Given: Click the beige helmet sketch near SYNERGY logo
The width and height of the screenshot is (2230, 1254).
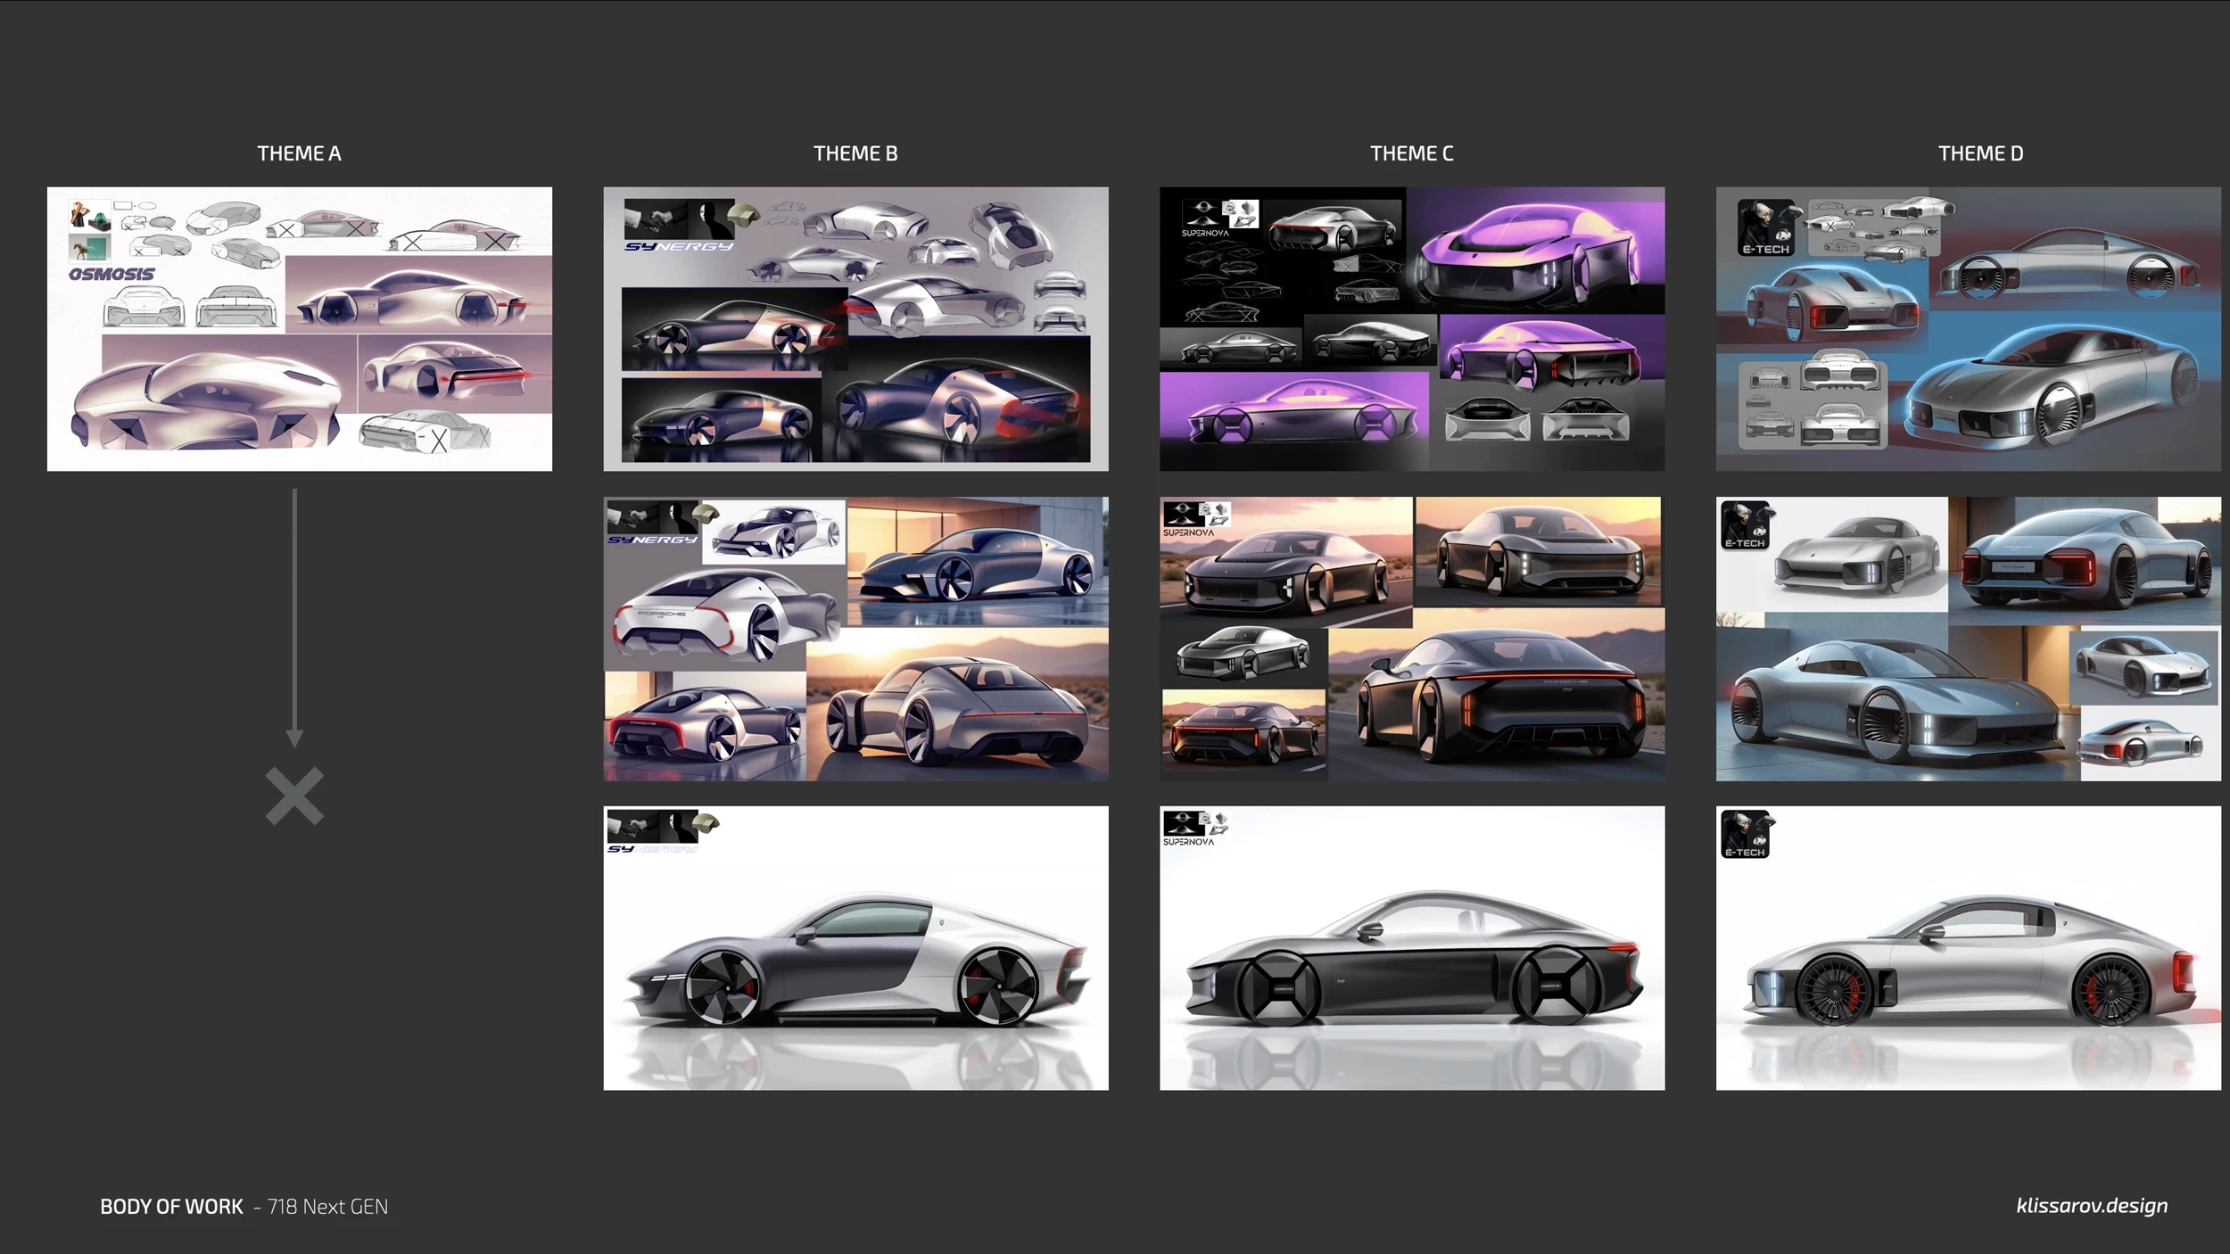Looking at the screenshot, I should click(x=742, y=214).
